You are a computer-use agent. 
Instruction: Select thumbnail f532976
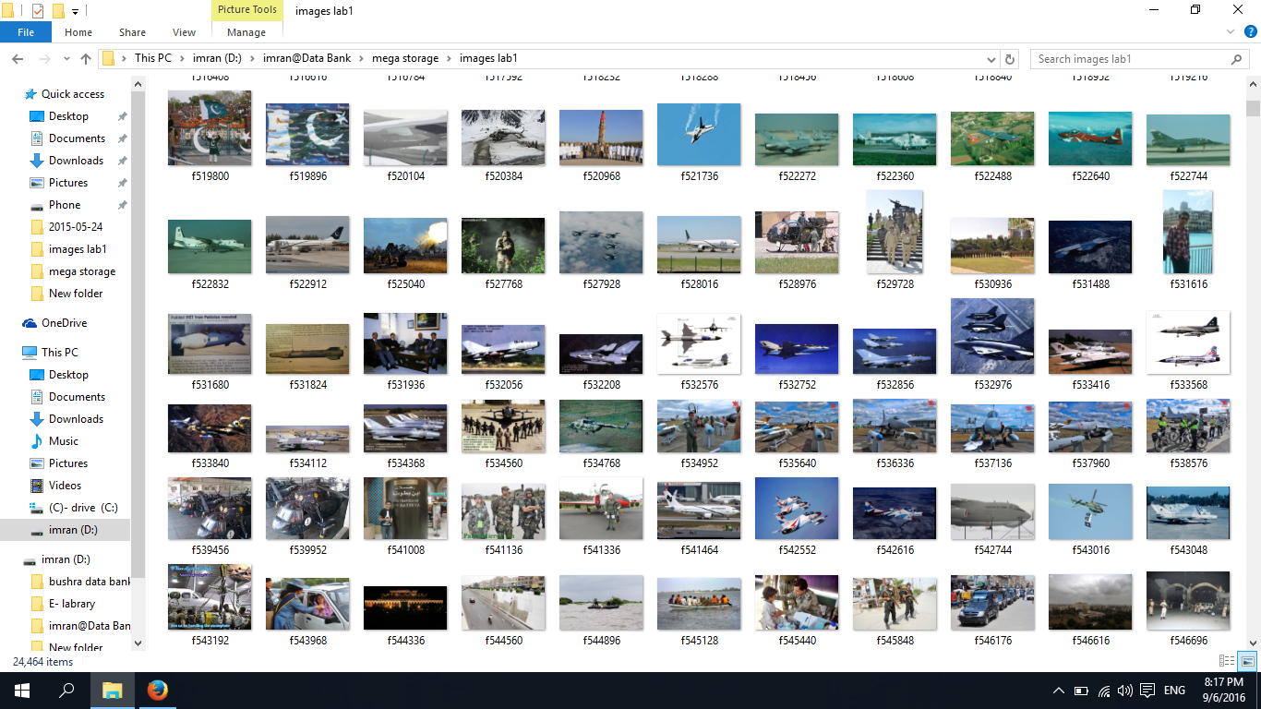click(x=992, y=336)
